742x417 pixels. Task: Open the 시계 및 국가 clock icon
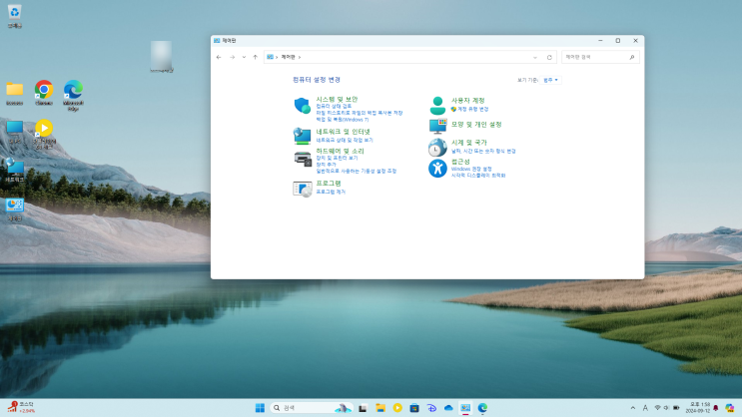[437, 147]
